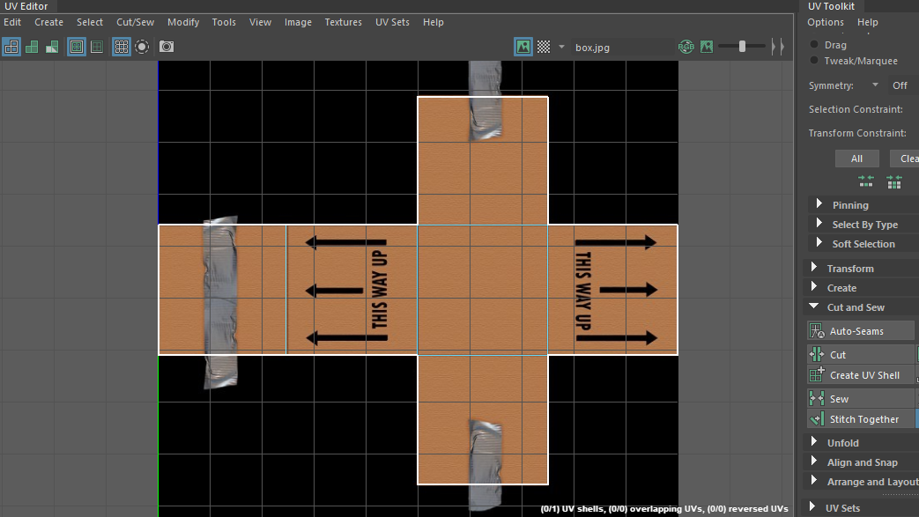Click the Stitch Together button
919x517 pixels.
coord(863,419)
